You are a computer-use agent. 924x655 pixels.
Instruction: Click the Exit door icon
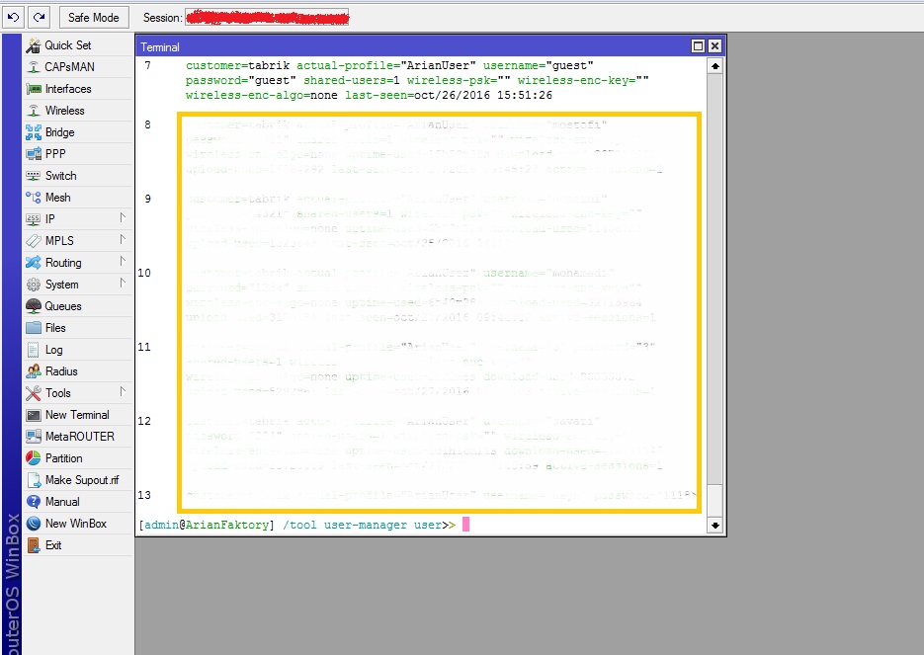point(34,545)
